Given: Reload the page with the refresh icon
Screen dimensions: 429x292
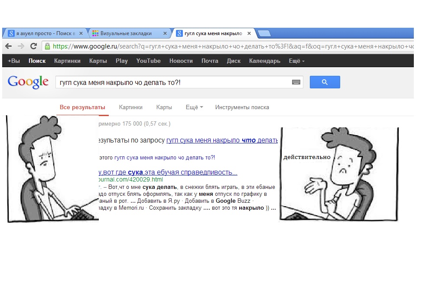Looking at the screenshot, I should click(33, 46).
